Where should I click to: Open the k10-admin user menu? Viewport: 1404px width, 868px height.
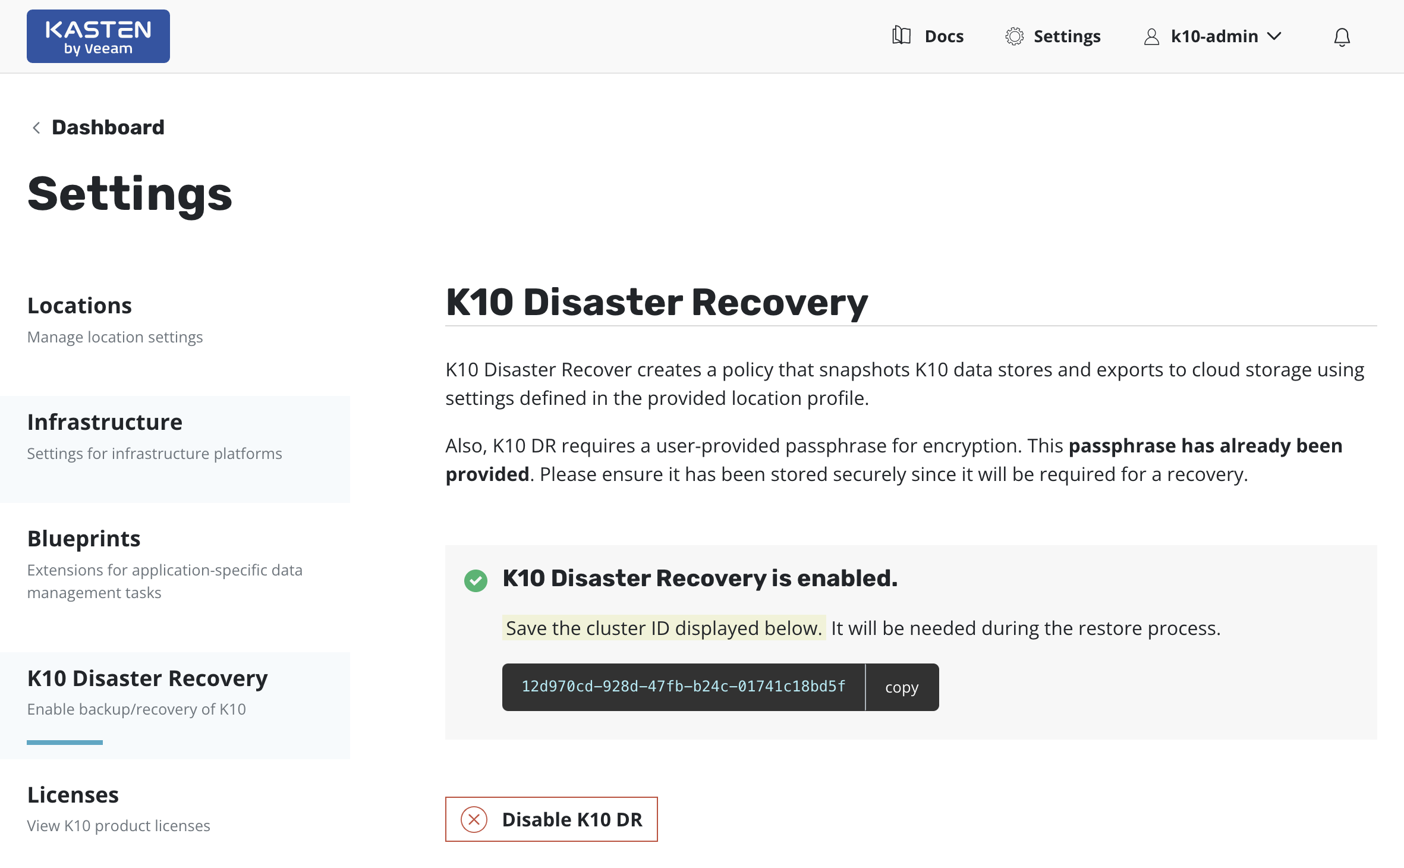pyautogui.click(x=1214, y=36)
